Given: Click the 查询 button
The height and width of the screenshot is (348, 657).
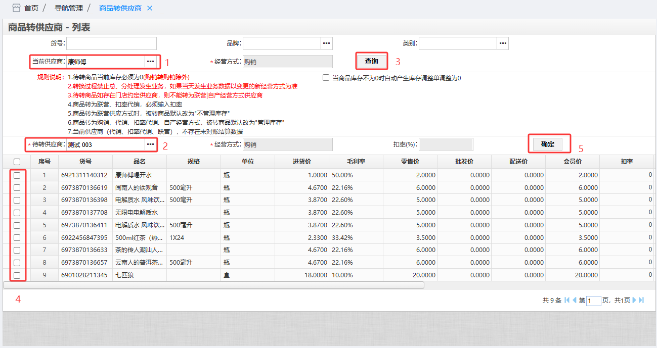Looking at the screenshot, I should coord(371,61).
